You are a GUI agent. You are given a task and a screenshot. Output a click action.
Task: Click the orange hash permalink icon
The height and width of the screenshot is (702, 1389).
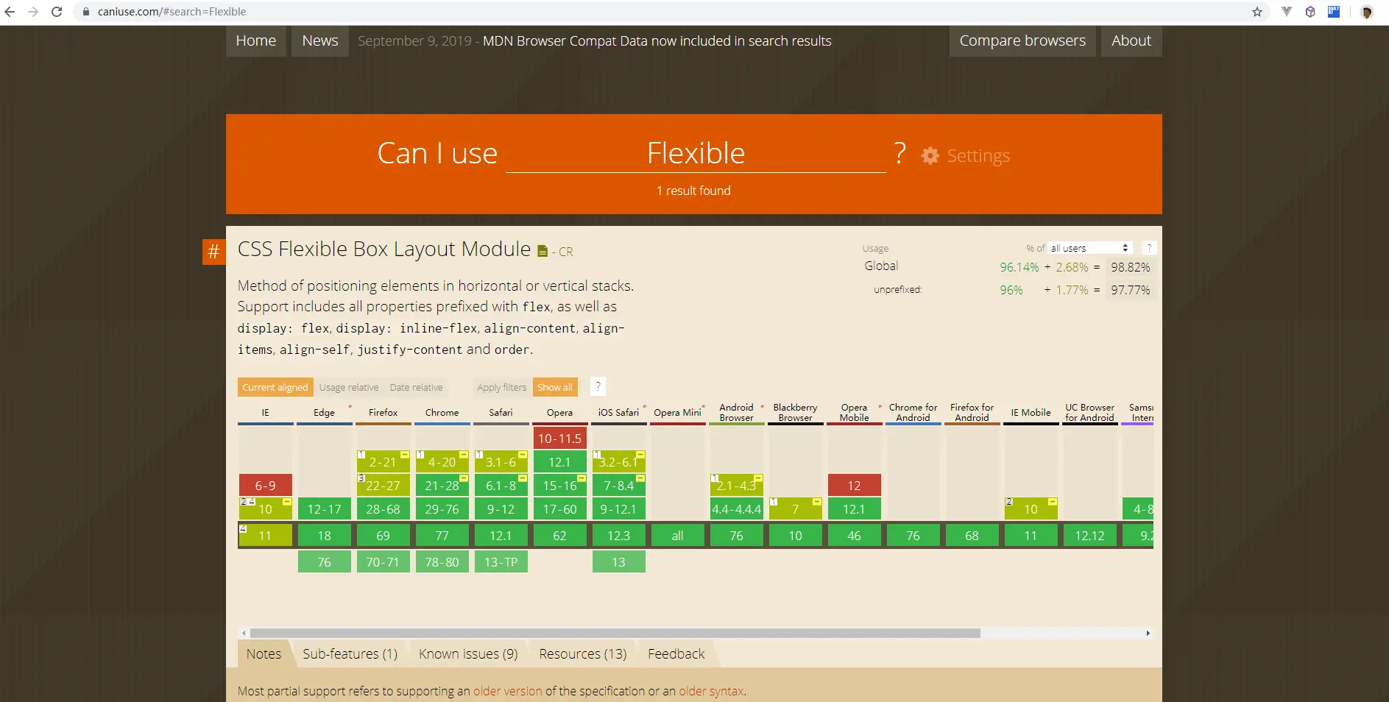tap(213, 252)
